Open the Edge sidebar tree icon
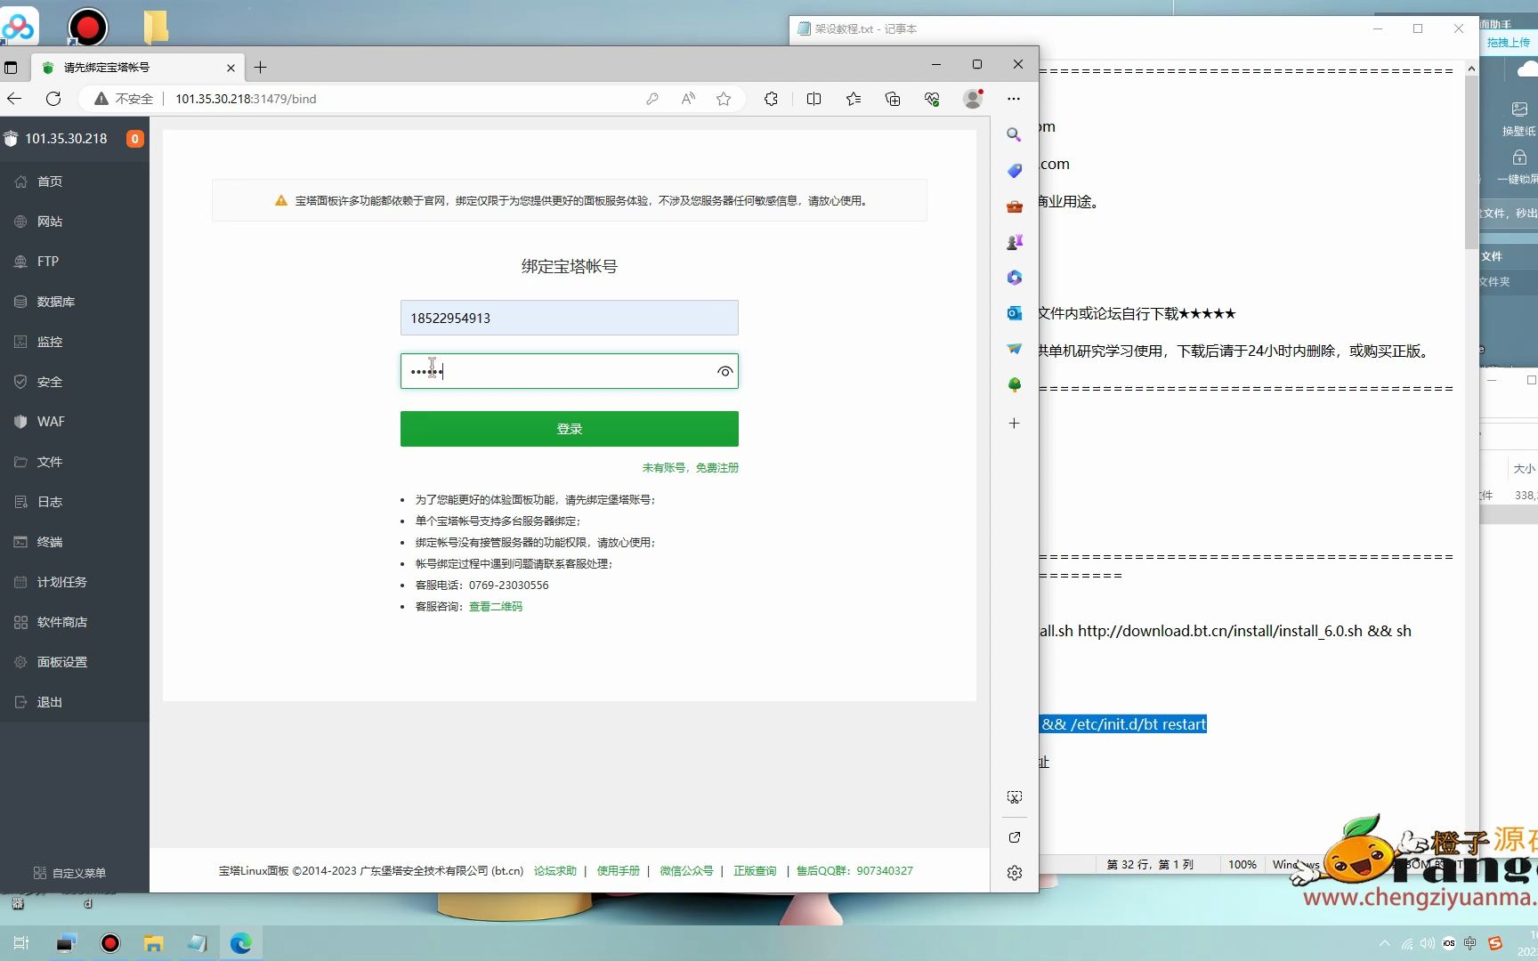1538x961 pixels. coord(1014,384)
